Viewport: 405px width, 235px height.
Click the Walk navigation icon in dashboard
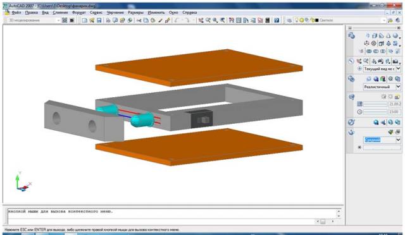[388, 61]
